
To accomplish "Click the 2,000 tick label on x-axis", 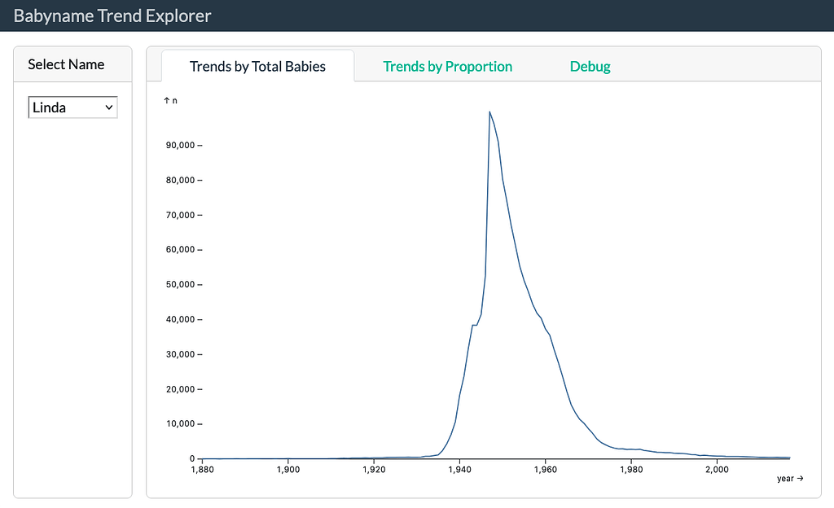I will [x=718, y=470].
